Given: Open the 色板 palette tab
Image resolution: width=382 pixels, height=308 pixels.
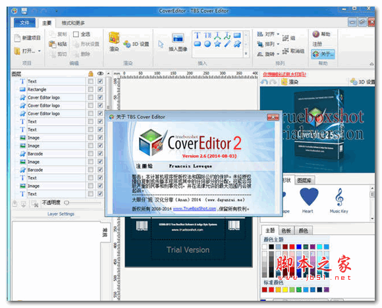Looking at the screenshot, I should [286, 230].
